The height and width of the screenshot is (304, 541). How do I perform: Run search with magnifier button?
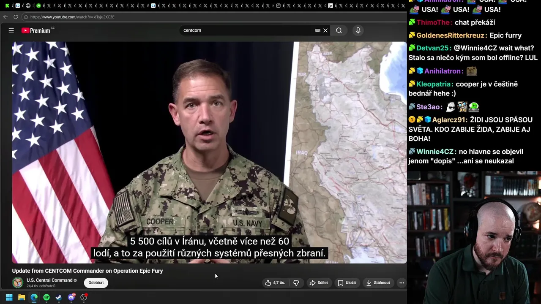339,30
